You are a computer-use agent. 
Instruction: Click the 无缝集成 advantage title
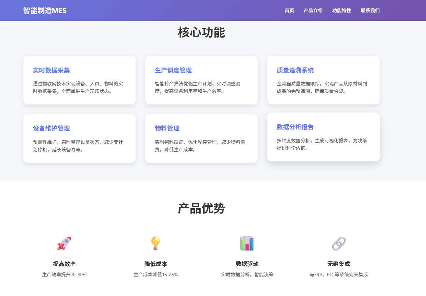click(x=339, y=264)
